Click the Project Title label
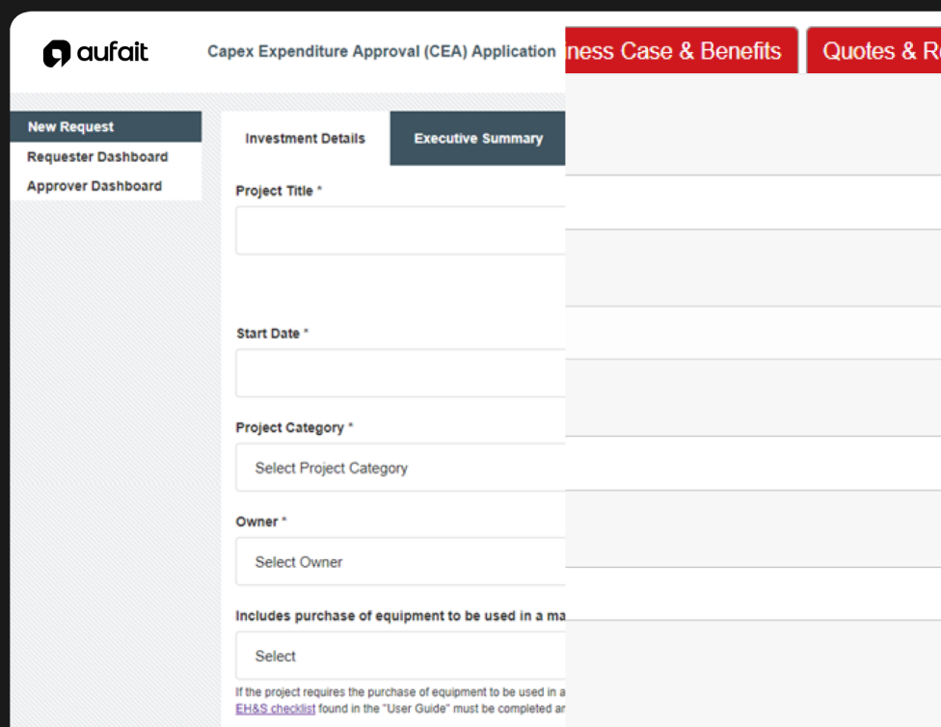Image resolution: width=941 pixels, height=727 pixels. click(275, 191)
